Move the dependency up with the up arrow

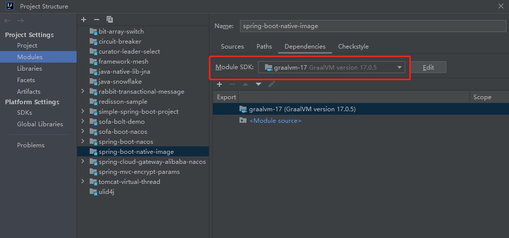click(245, 84)
